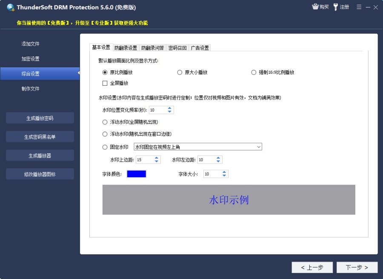Go back with 上一步 button
This screenshot has height=279, width=383.
coord(312,267)
